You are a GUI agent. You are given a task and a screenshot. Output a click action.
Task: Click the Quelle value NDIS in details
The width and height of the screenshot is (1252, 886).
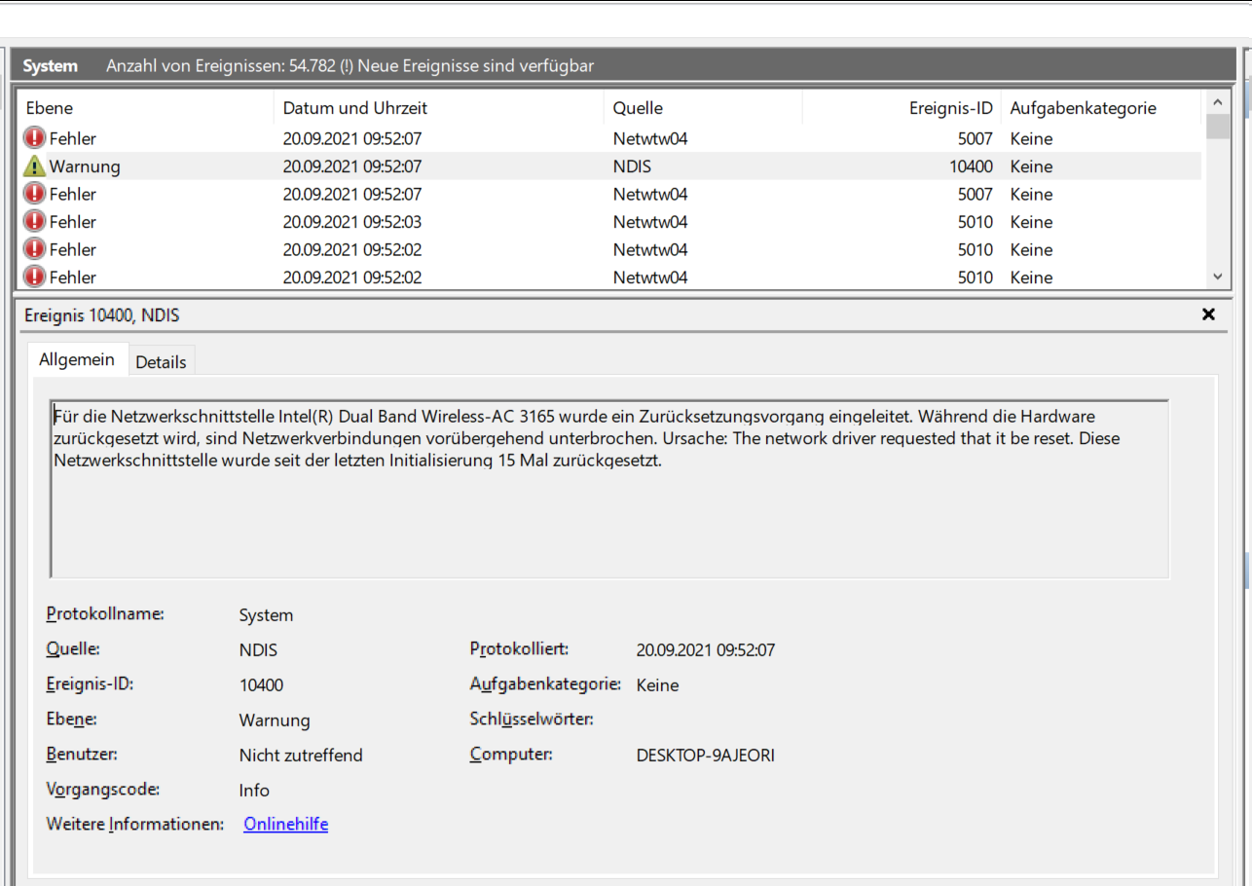(x=258, y=650)
